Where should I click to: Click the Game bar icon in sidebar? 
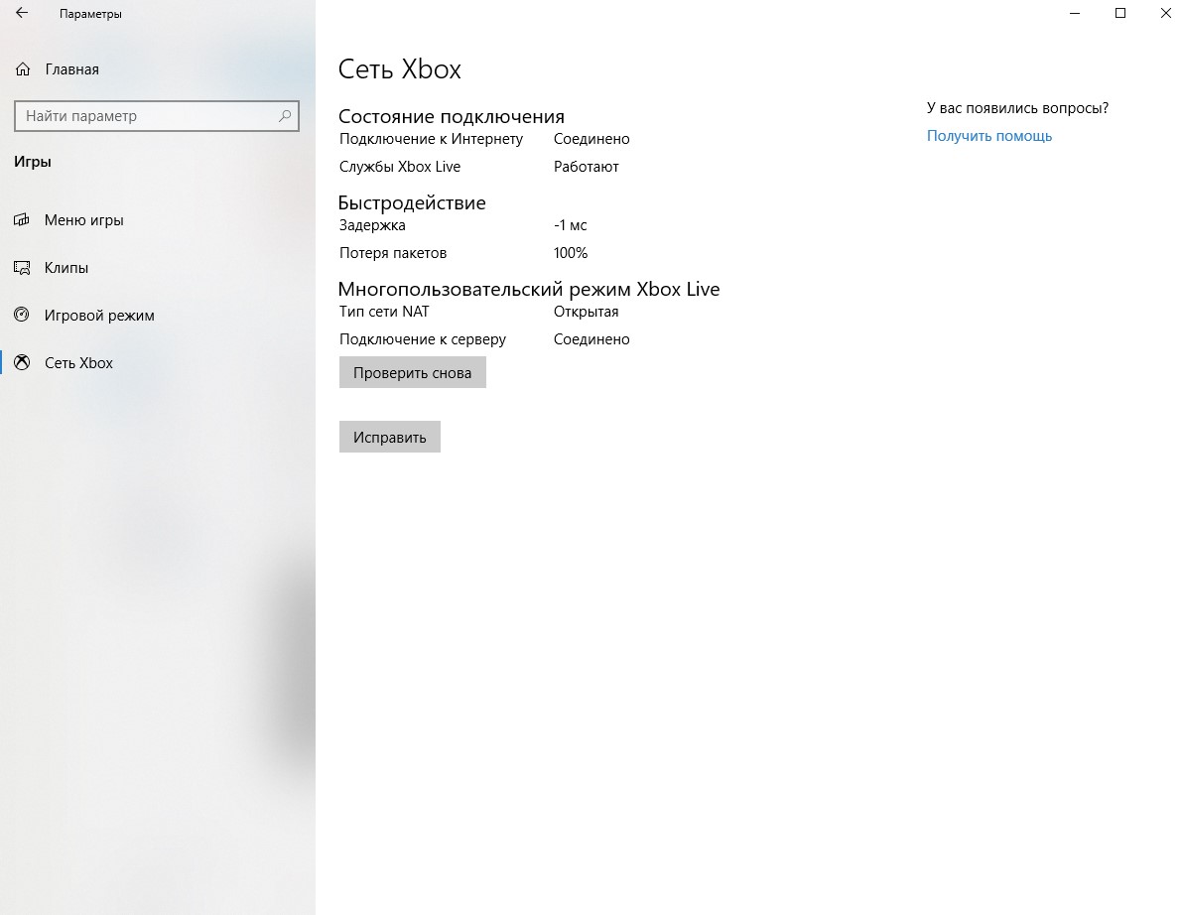23,220
